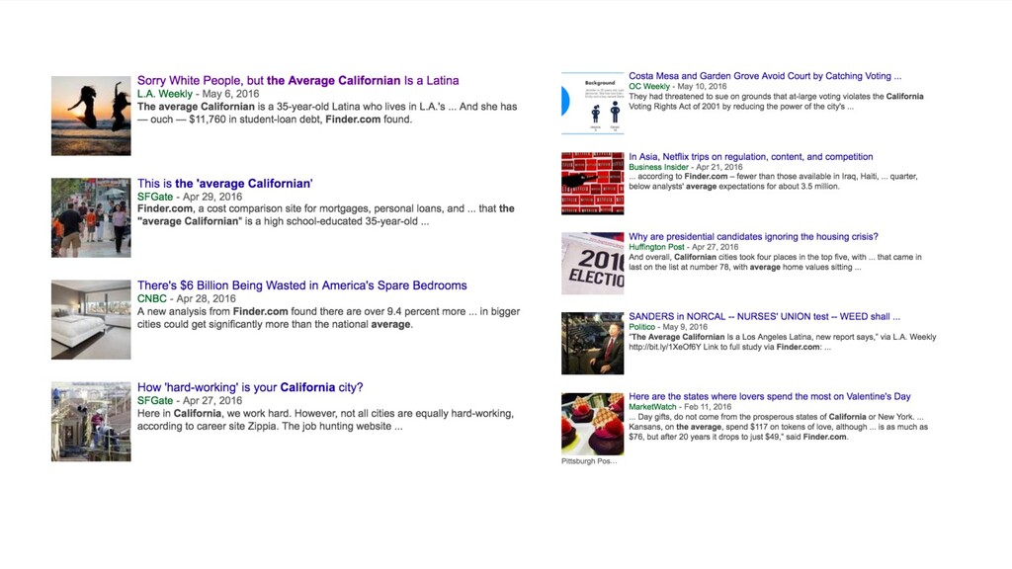This screenshot has height=569, width=1012.
Task: Open the SANDERS in NORCAL Politico headline
Action: point(764,317)
